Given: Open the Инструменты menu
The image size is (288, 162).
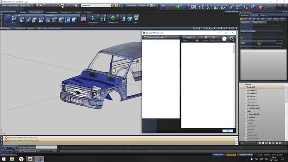Looking at the screenshot, I should tap(13, 5).
